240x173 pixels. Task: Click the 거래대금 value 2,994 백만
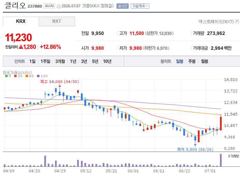coord(221,48)
